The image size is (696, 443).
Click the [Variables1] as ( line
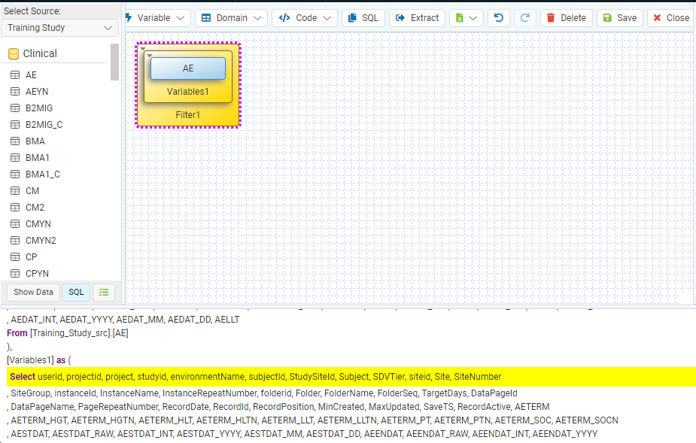pyautogui.click(x=39, y=360)
